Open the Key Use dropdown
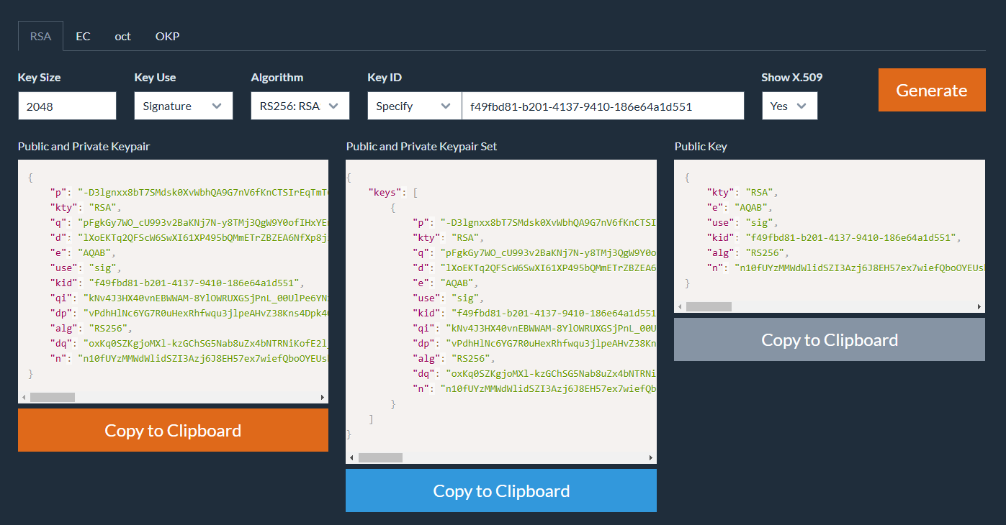Screen dimensions: 1006x525 coord(183,106)
